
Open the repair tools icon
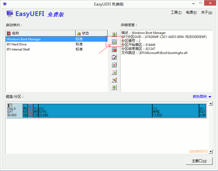pos(114,80)
